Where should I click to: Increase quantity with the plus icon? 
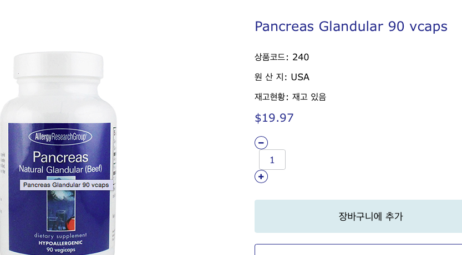tap(261, 176)
